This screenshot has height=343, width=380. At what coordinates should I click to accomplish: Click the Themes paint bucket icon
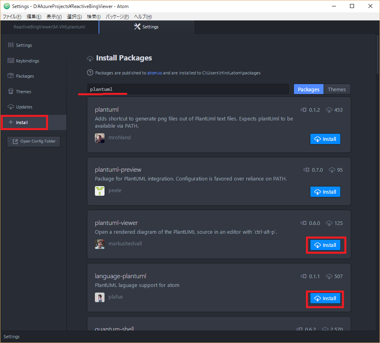(11, 91)
